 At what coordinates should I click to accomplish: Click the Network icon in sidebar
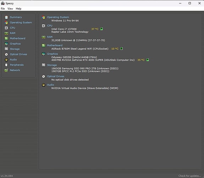pos(6,70)
